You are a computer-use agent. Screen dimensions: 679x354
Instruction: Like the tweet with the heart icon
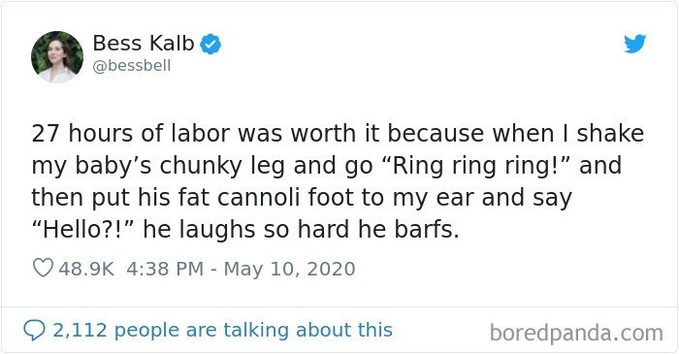pyautogui.click(x=43, y=268)
